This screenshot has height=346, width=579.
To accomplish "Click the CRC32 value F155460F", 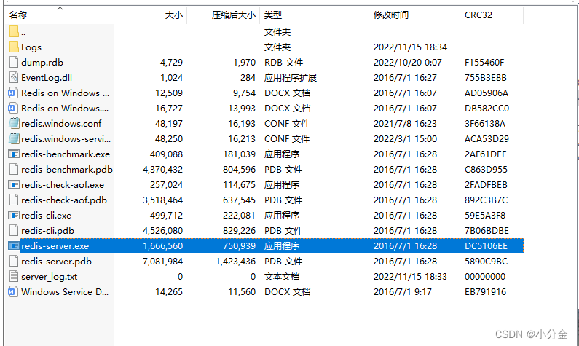I will click(484, 63).
